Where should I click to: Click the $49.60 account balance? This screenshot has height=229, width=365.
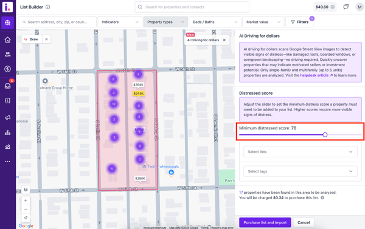(322, 7)
